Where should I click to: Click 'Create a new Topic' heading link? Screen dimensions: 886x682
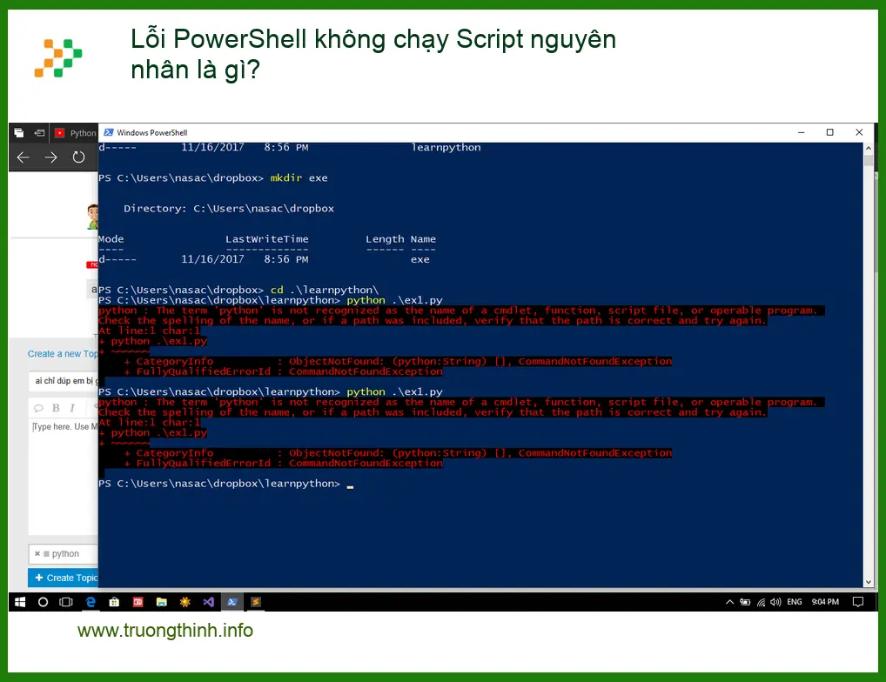(63, 354)
